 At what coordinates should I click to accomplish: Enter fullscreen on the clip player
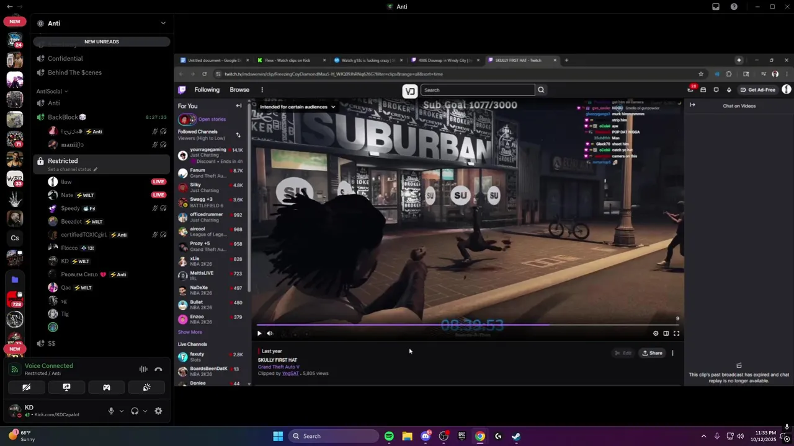point(677,333)
